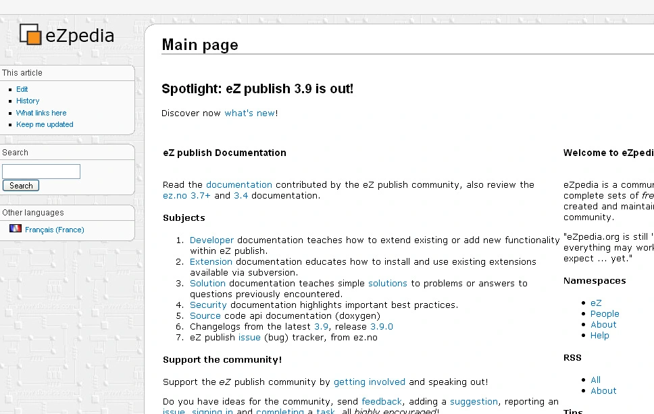Image resolution: width=654 pixels, height=414 pixels.
Task: Open the People namespace
Action: click(x=605, y=313)
